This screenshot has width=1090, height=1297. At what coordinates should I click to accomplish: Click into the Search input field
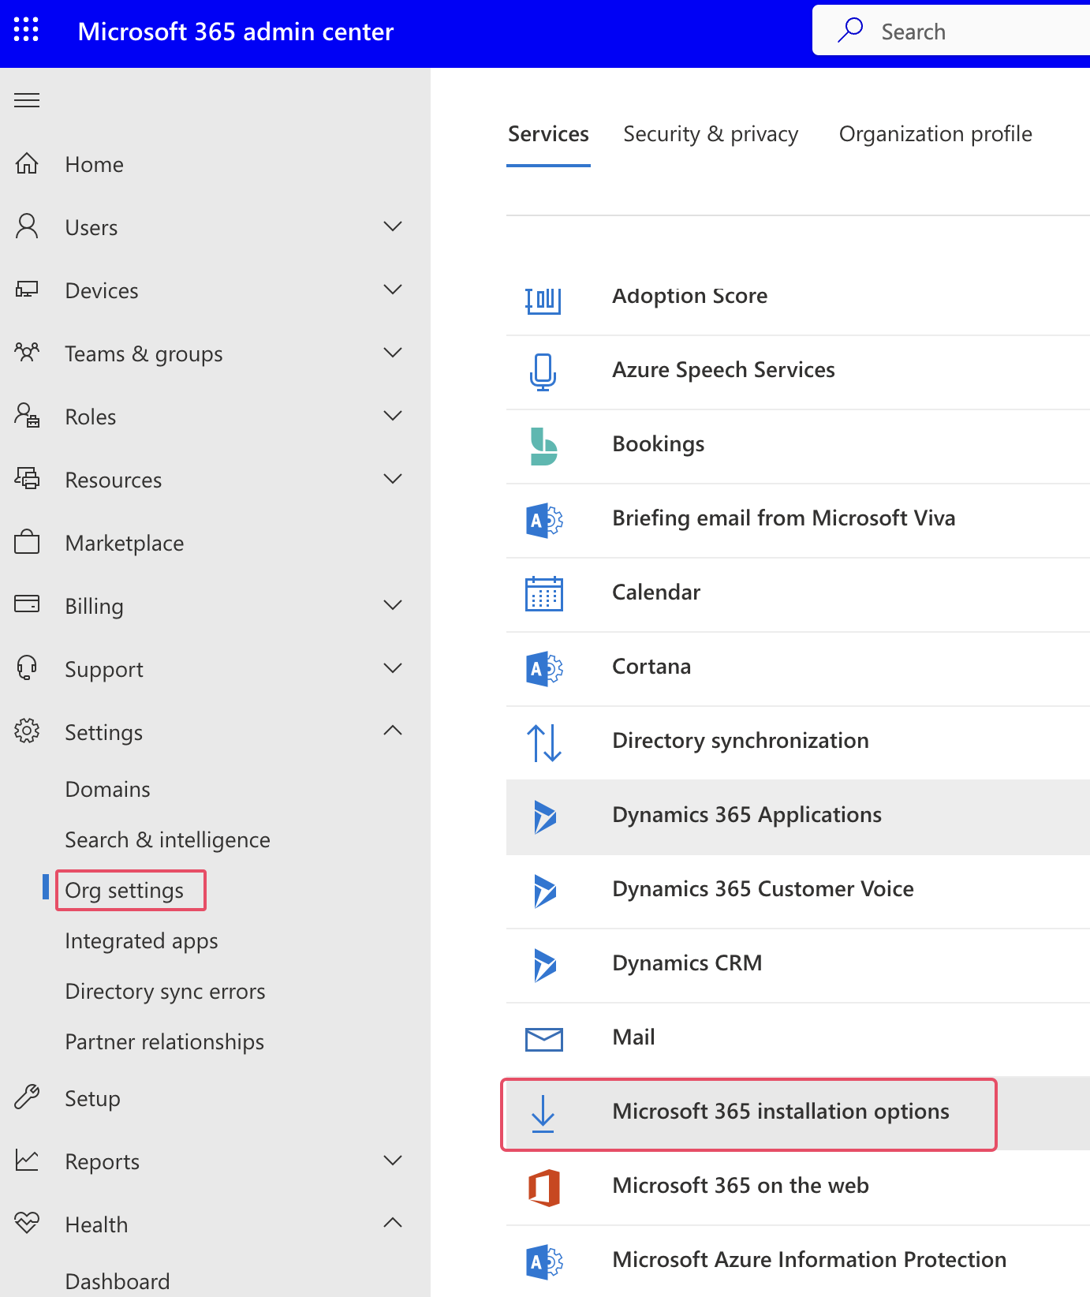pyautogui.click(x=951, y=30)
